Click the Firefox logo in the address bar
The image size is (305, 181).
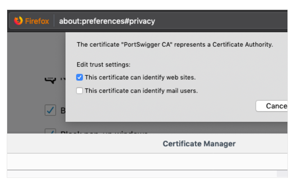(18, 21)
